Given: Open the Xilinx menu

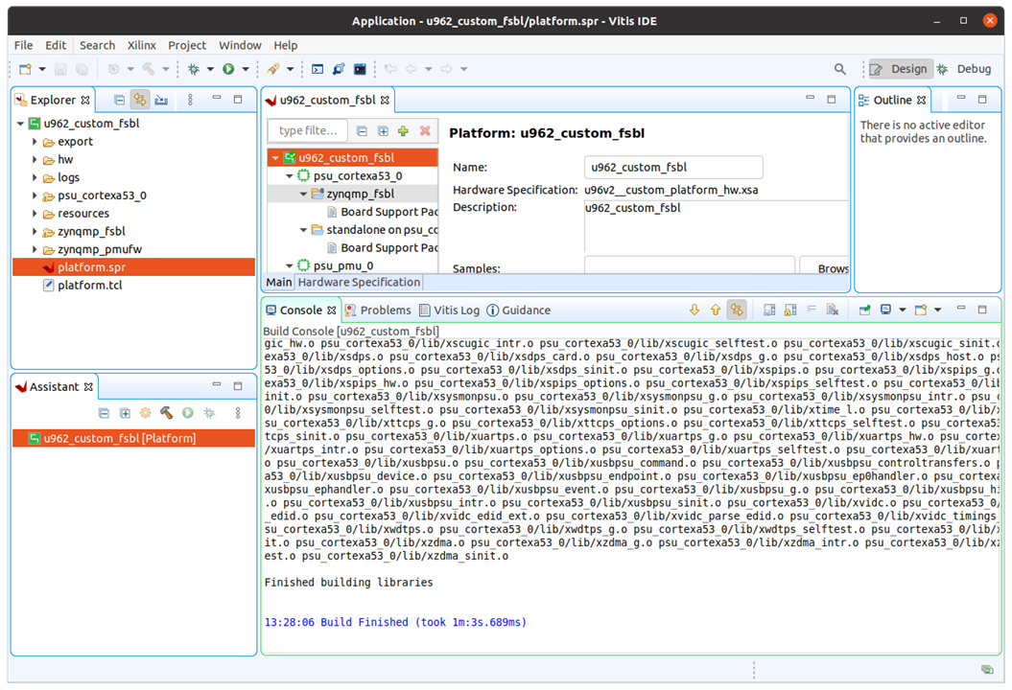Looking at the screenshot, I should tap(141, 45).
